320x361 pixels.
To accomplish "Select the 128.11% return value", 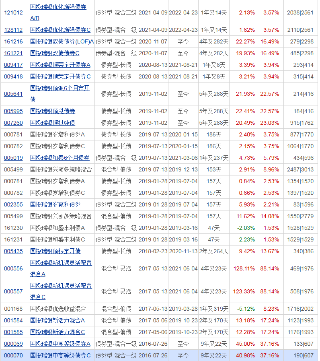I will click(x=244, y=269).
